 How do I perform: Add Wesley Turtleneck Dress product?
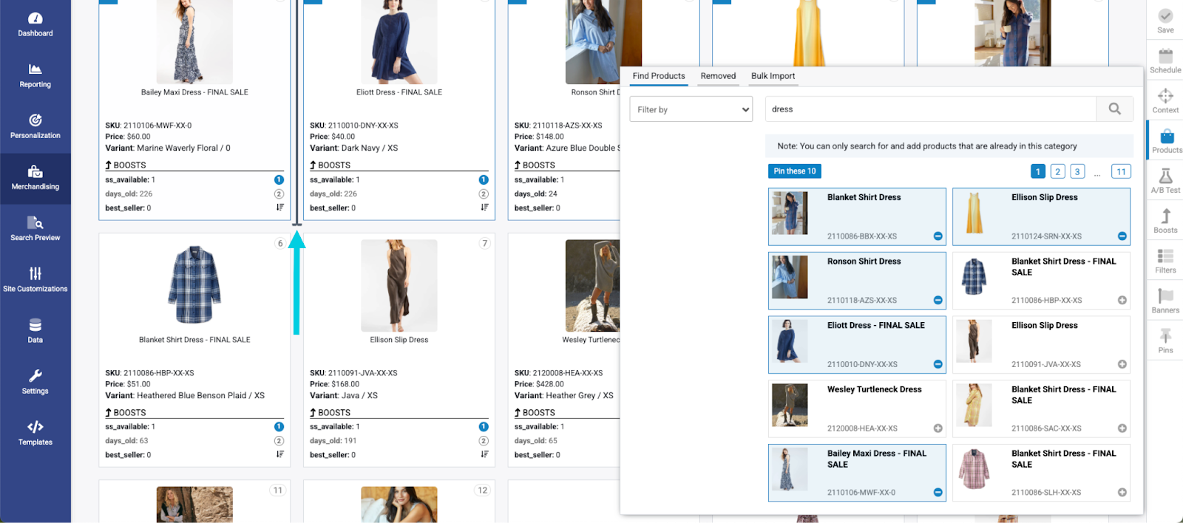[x=938, y=428]
